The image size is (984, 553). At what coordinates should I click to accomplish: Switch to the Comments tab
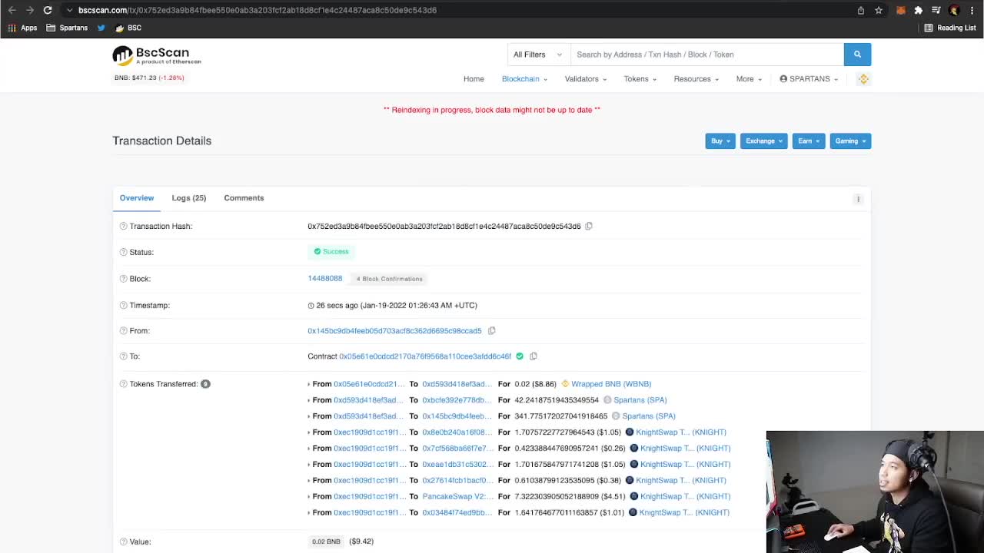click(244, 198)
